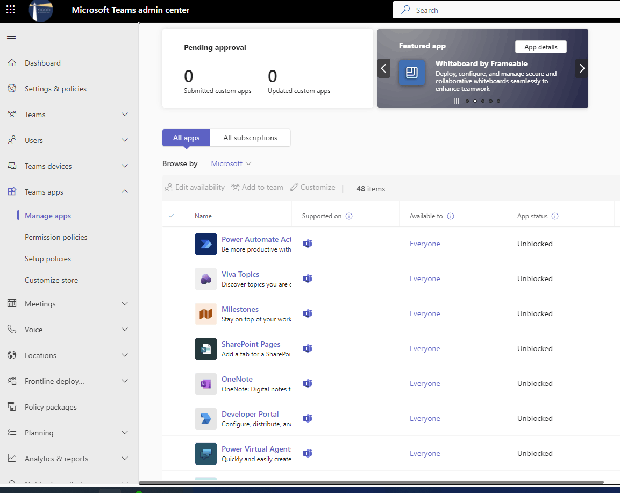Open Permission policies in the sidebar

(56, 237)
